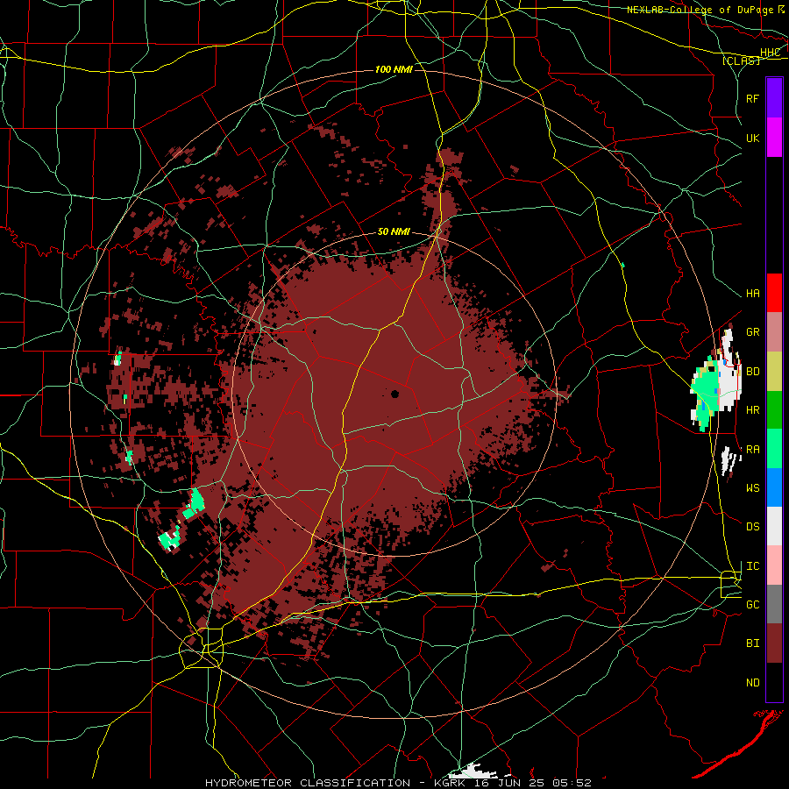Click the '[CLAS]' units label
Image resolution: width=789 pixels, height=789 pixels.
[741, 60]
